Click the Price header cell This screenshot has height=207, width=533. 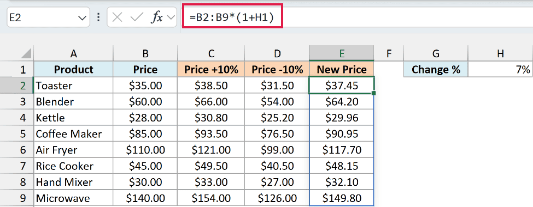pyautogui.click(x=145, y=69)
